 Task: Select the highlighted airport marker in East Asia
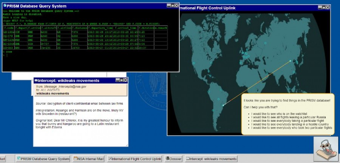[x=291, y=61]
